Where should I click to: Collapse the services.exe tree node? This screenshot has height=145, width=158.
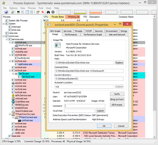click(x=7, y=39)
